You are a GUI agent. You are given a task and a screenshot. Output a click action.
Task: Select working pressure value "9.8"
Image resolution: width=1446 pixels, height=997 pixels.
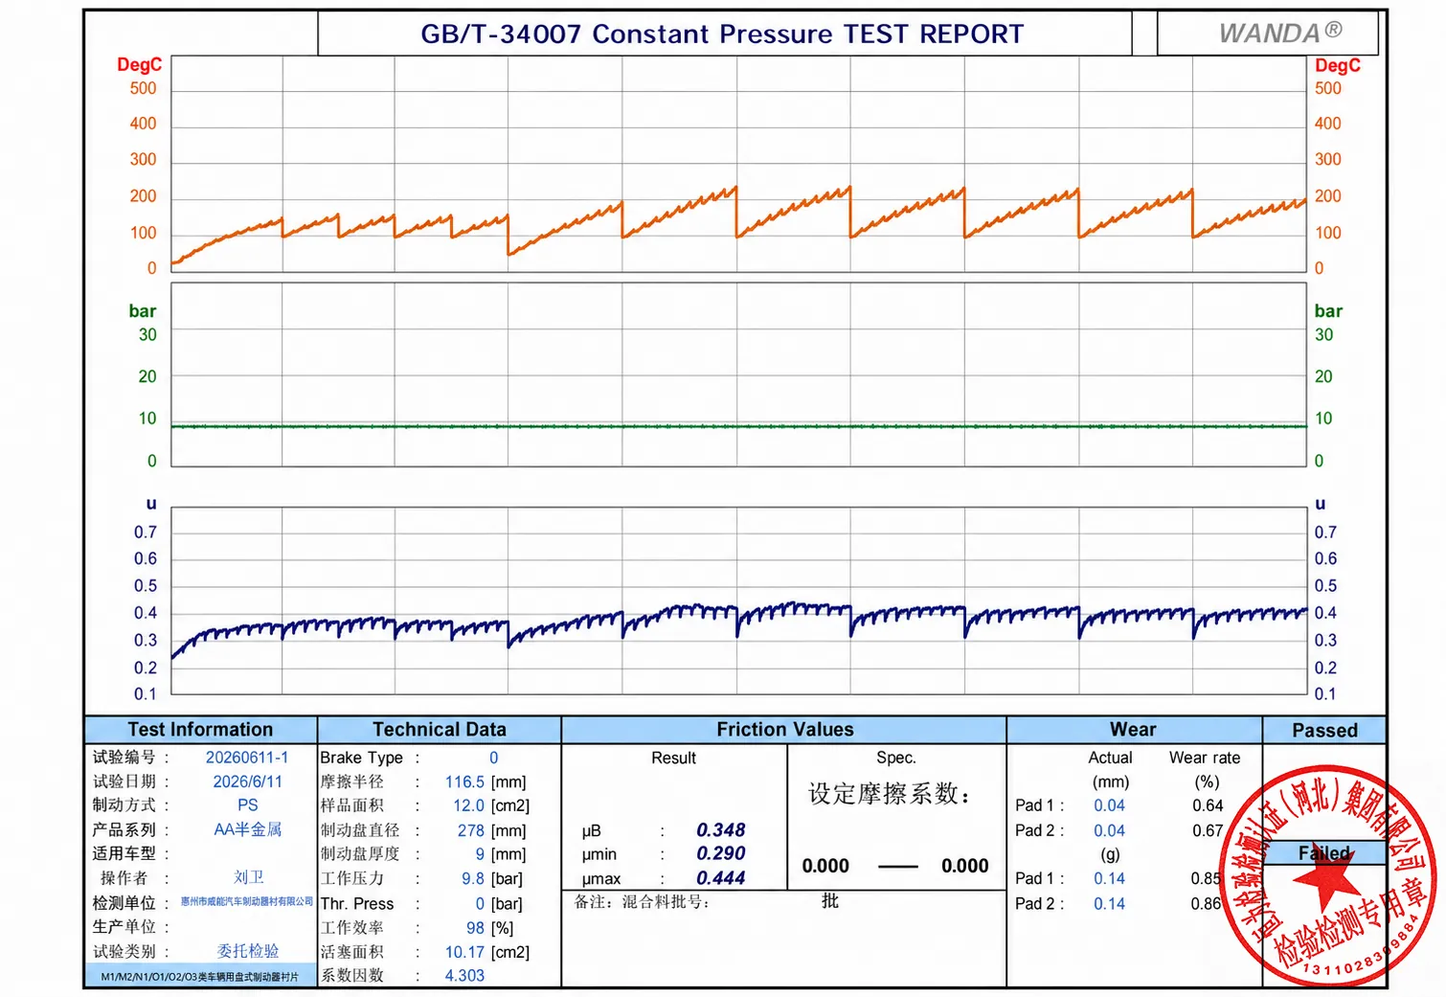click(x=473, y=879)
